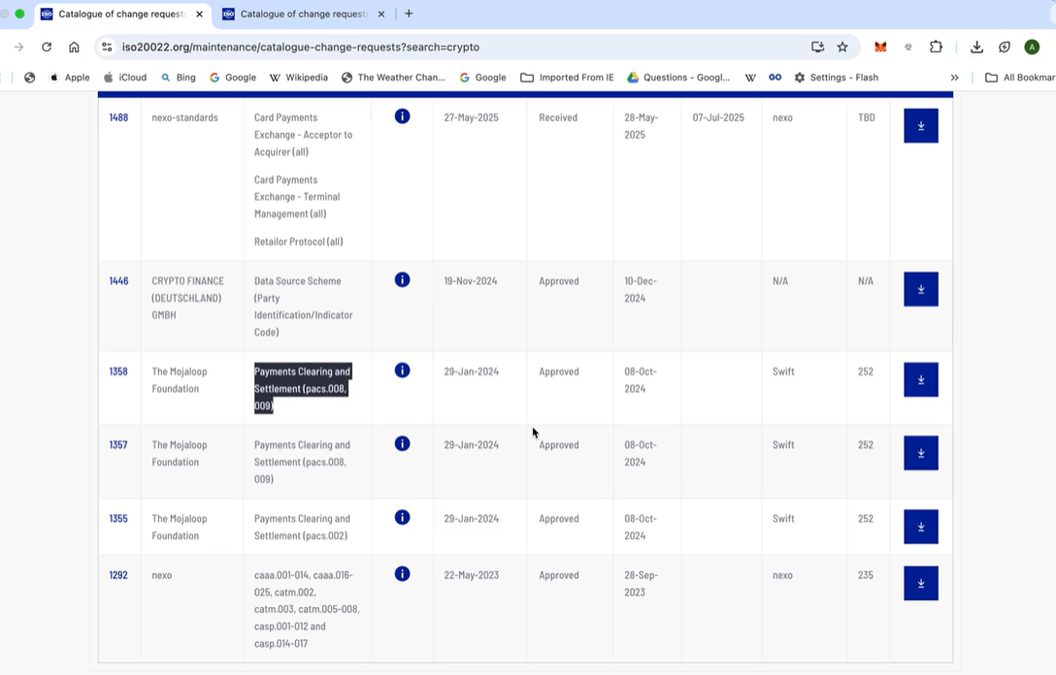The image size is (1056, 675).
Task: Open the Apple bookmark
Action: [70, 78]
